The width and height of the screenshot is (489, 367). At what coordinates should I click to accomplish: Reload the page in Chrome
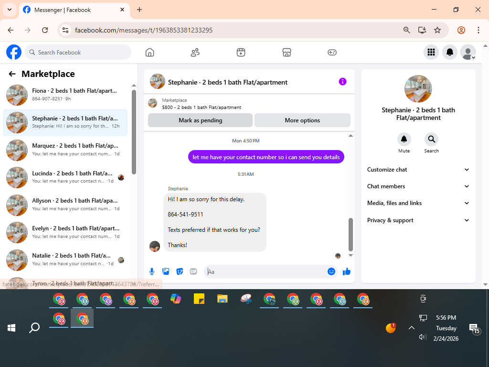point(45,30)
